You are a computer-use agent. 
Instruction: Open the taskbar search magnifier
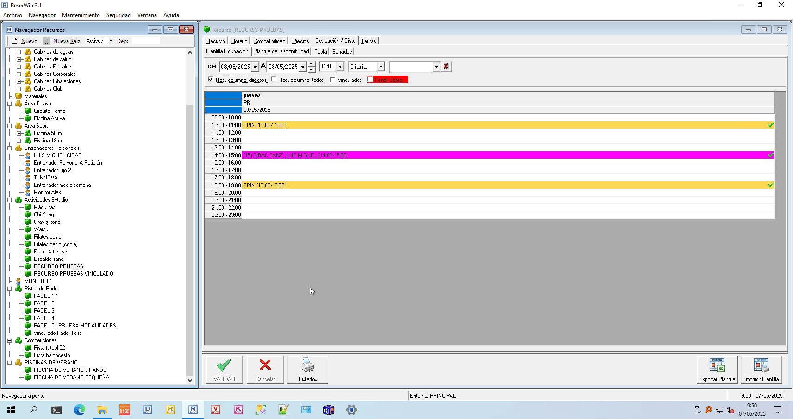coord(33,410)
